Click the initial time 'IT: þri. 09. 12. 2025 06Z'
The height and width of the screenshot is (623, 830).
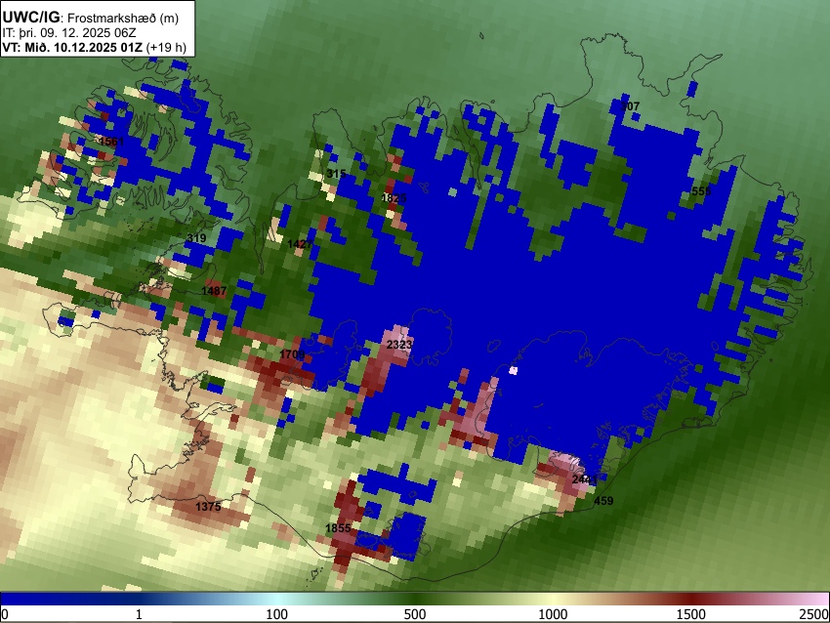[x=68, y=33]
